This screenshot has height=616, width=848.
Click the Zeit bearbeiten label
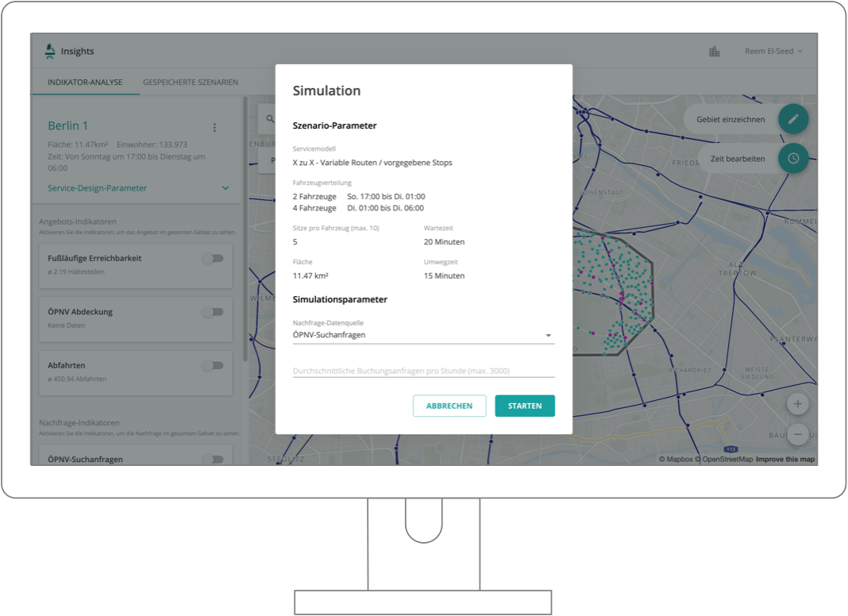[x=738, y=159]
